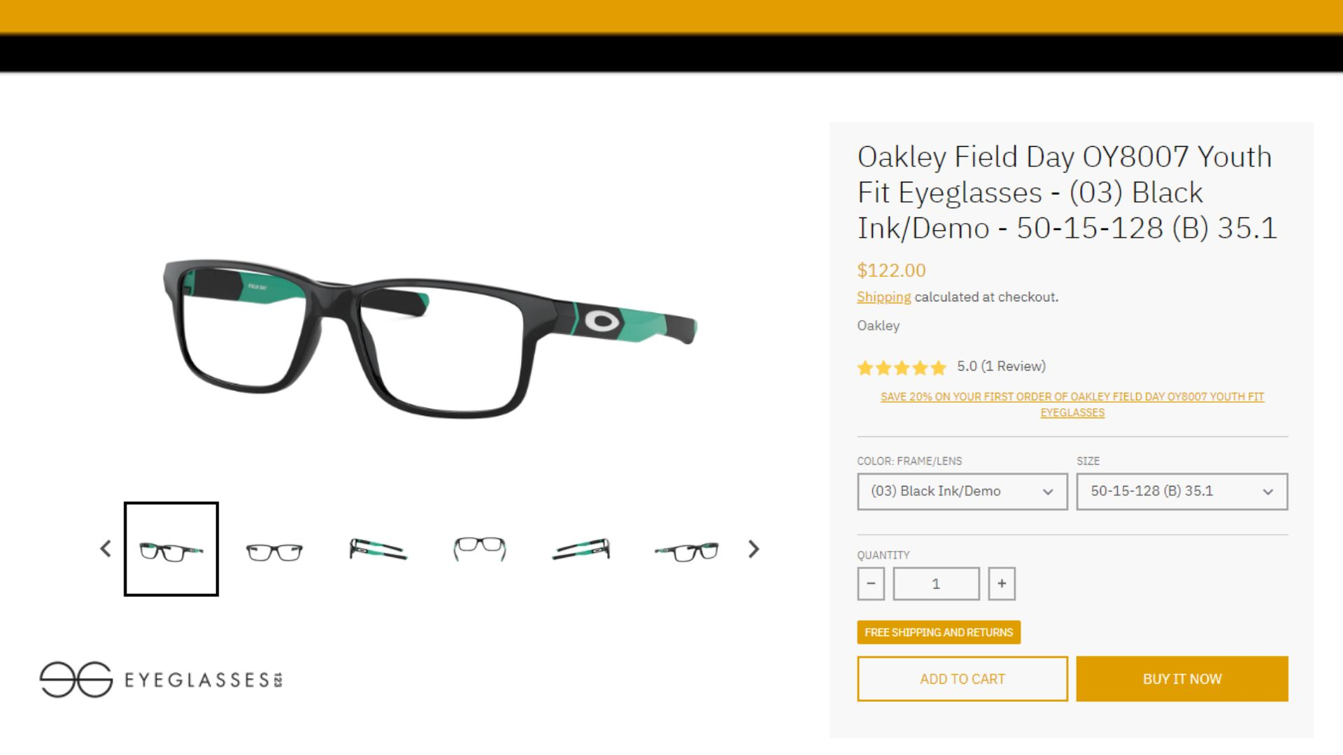Select the folded side-view thumbnail

coord(378,549)
